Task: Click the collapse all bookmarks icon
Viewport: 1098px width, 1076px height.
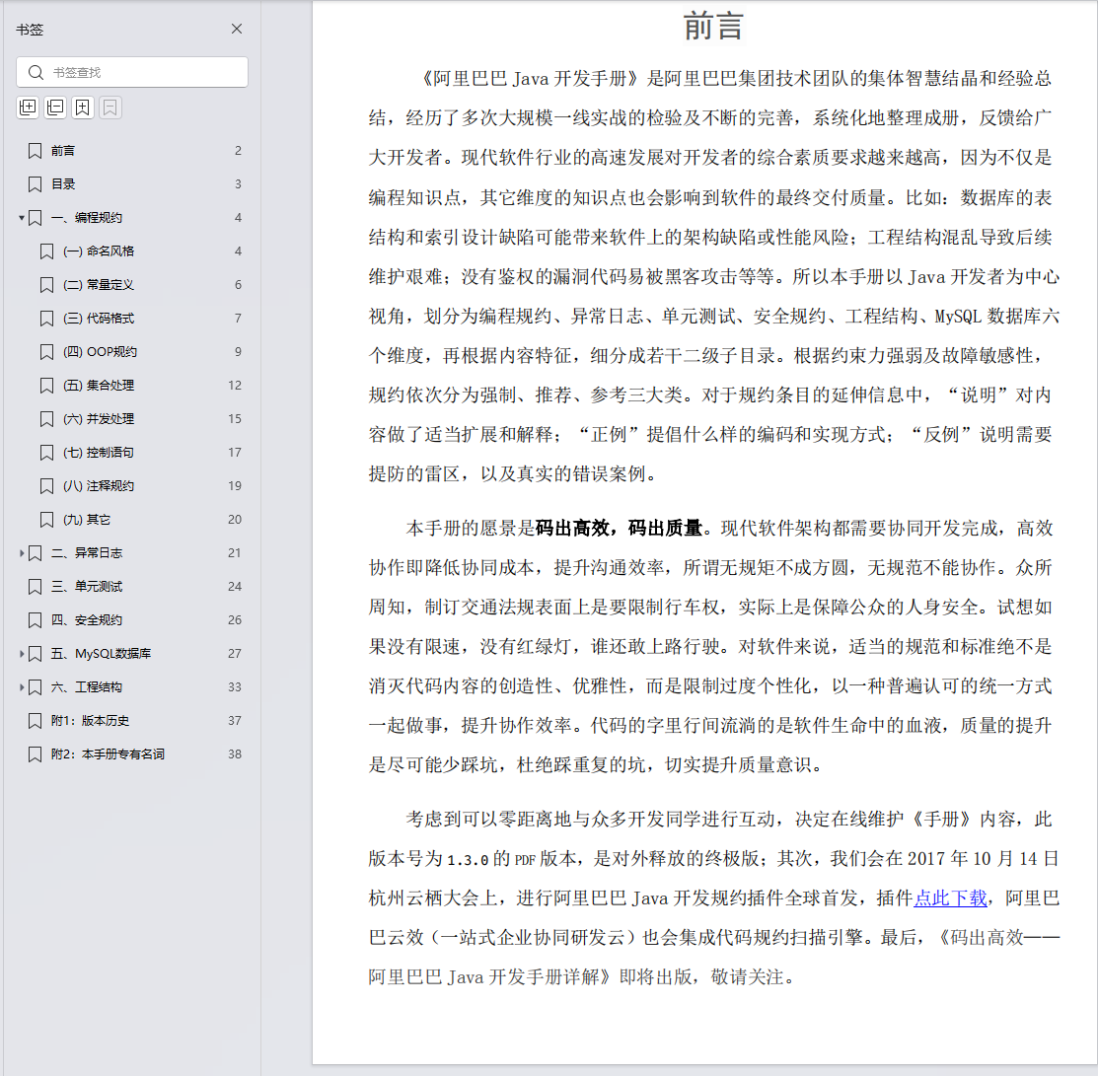Action: click(x=55, y=107)
